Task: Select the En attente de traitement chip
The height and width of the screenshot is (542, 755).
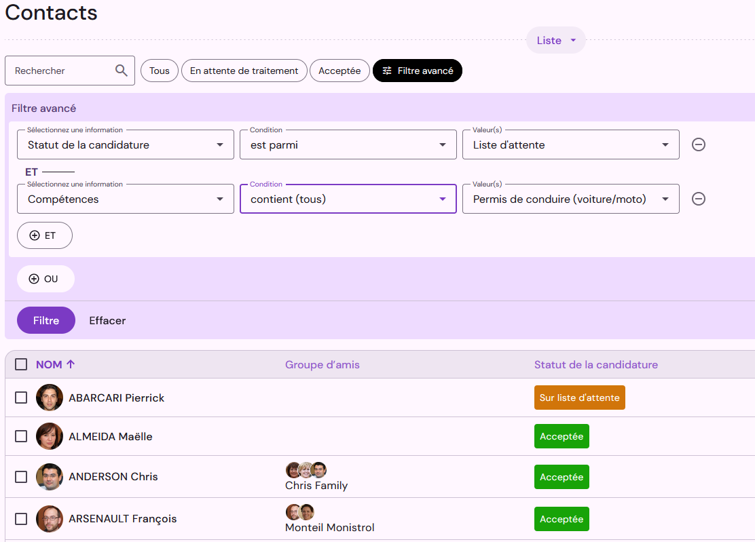Action: [244, 71]
